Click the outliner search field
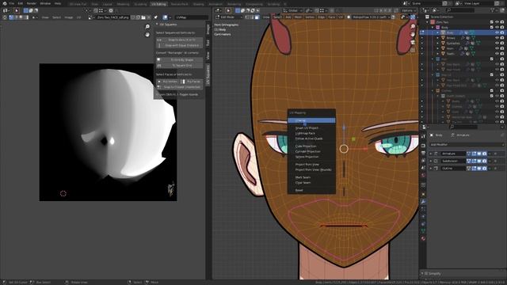507x285 pixels. tap(461, 10)
